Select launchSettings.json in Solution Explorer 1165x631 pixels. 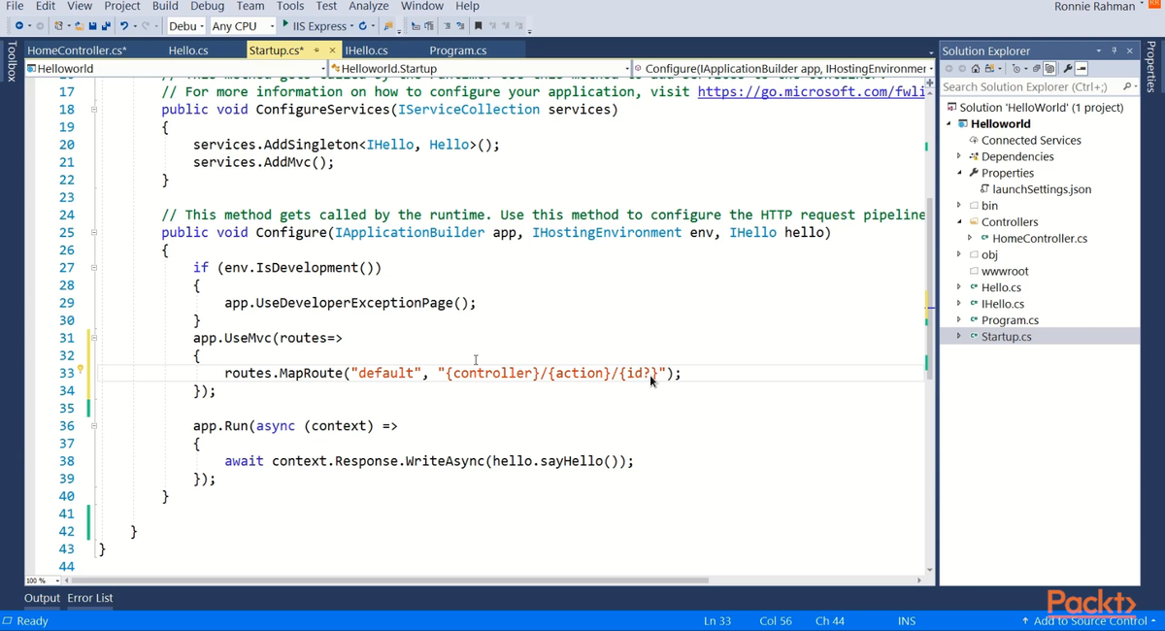[x=1042, y=189]
